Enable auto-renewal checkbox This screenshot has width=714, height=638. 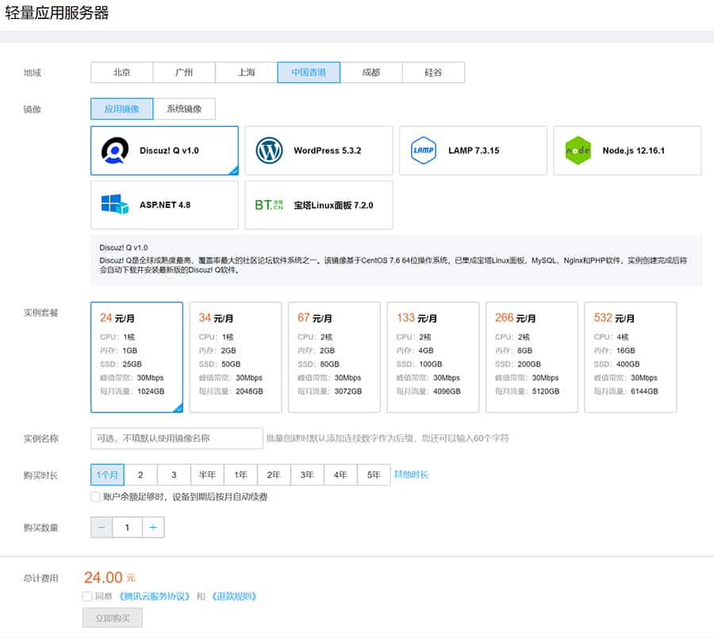[x=96, y=497]
